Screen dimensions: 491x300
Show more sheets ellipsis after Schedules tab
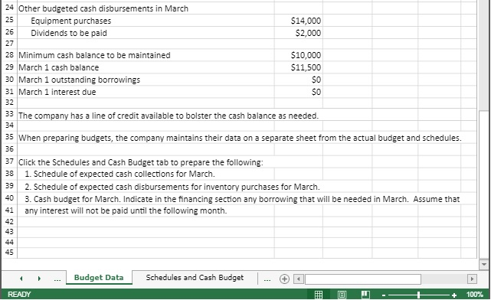[x=267, y=279]
